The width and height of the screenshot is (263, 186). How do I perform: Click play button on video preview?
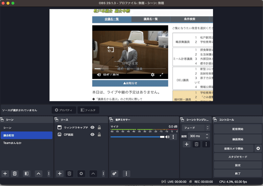coord(130,50)
